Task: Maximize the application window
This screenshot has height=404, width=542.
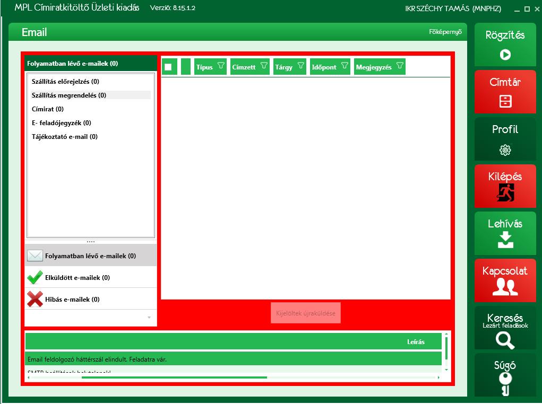Action: click(x=527, y=10)
